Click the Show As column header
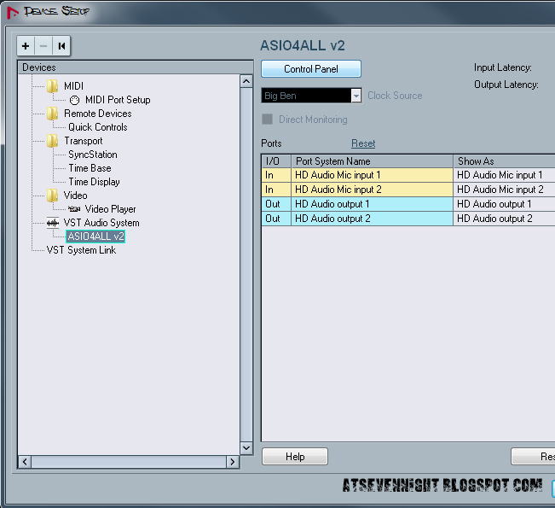 tap(505, 161)
